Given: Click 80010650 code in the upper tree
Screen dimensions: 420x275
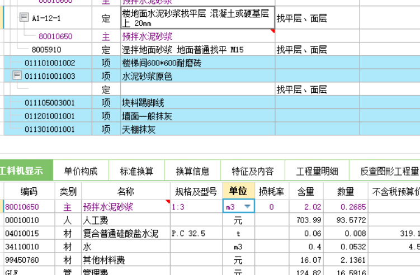Looking at the screenshot, I should [55, 36].
